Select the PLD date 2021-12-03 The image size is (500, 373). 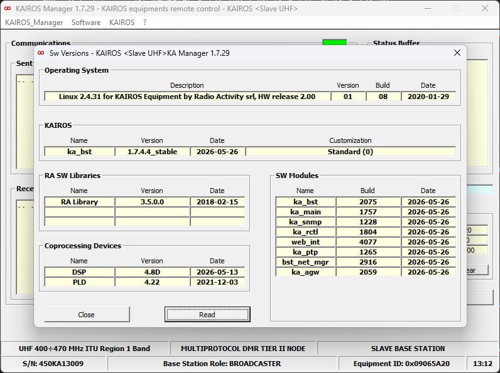(217, 282)
